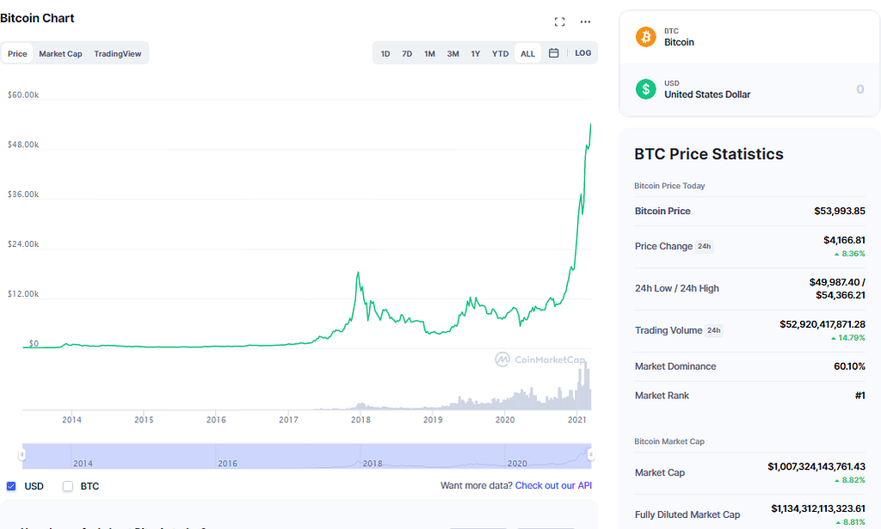
Task: Click the 24h badge beside Price Change
Action: (x=705, y=246)
